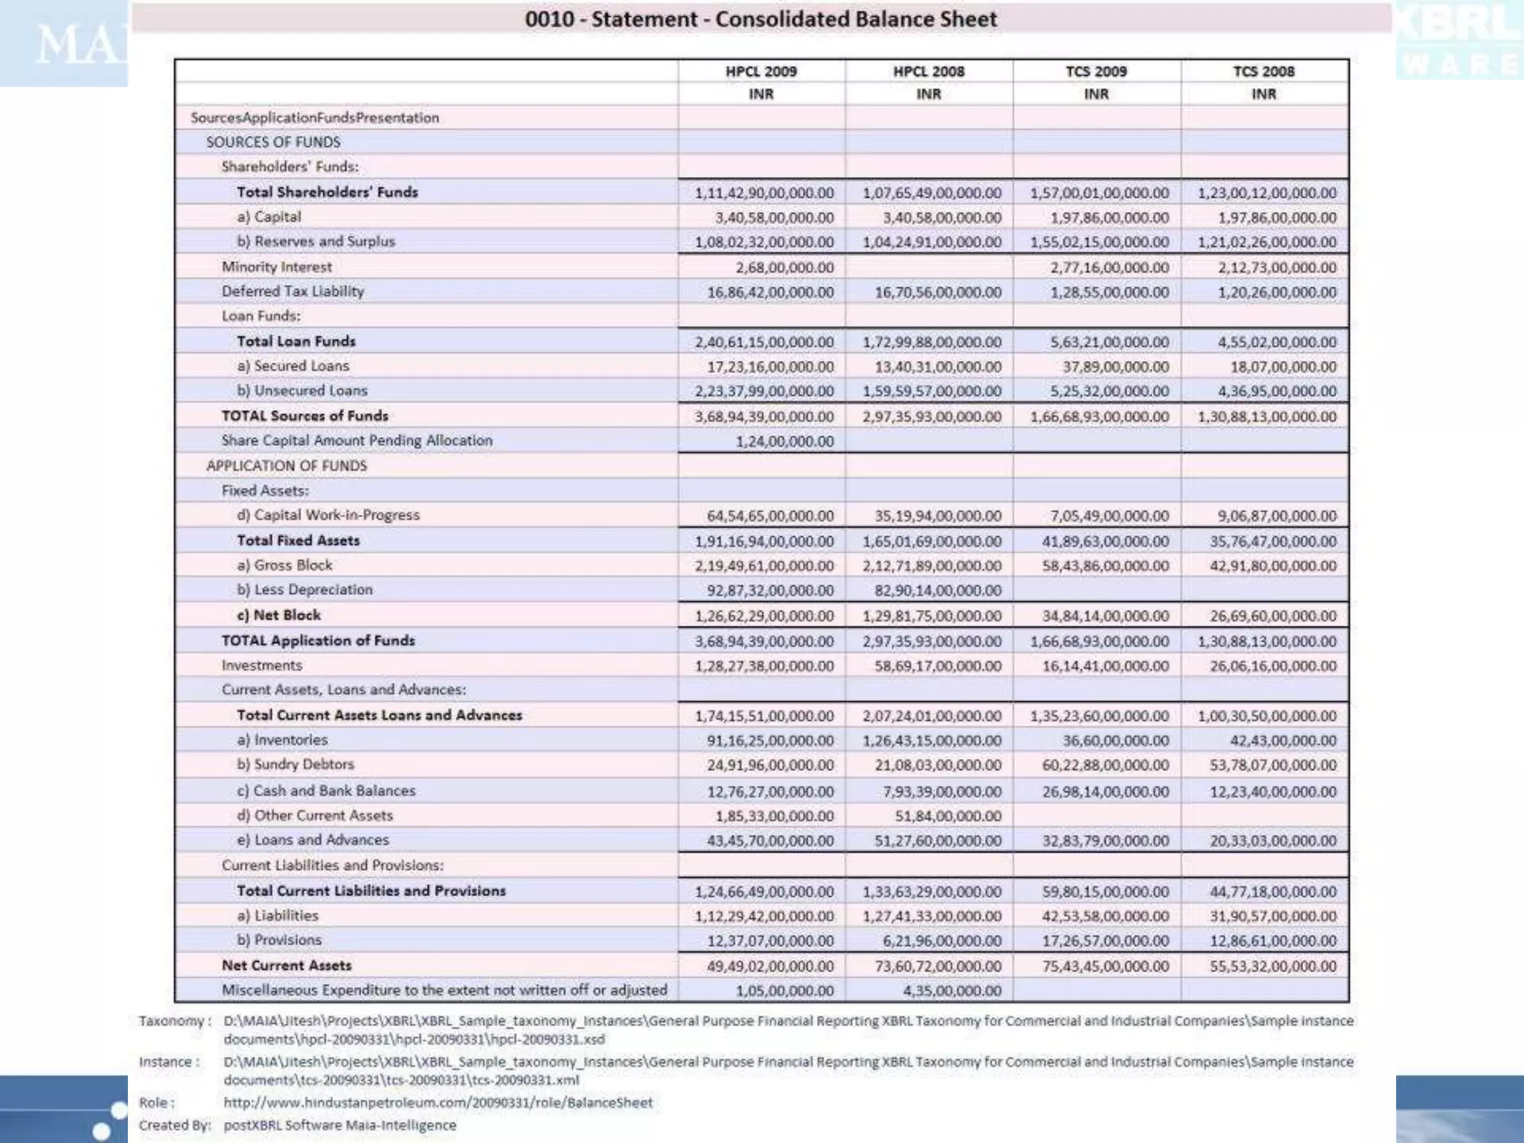Select the Net Current Assets row label
Viewport: 1524px width, 1143px height.
286,965
